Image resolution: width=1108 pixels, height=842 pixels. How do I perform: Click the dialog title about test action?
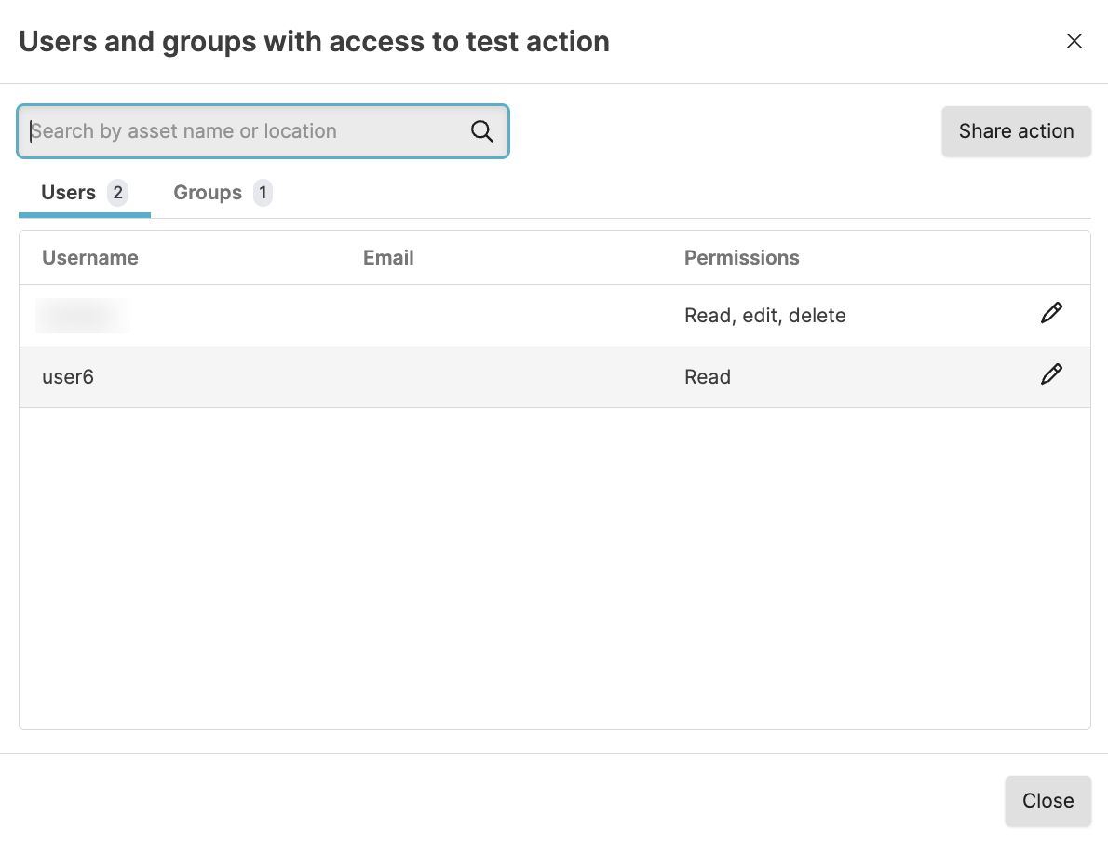pos(315,42)
